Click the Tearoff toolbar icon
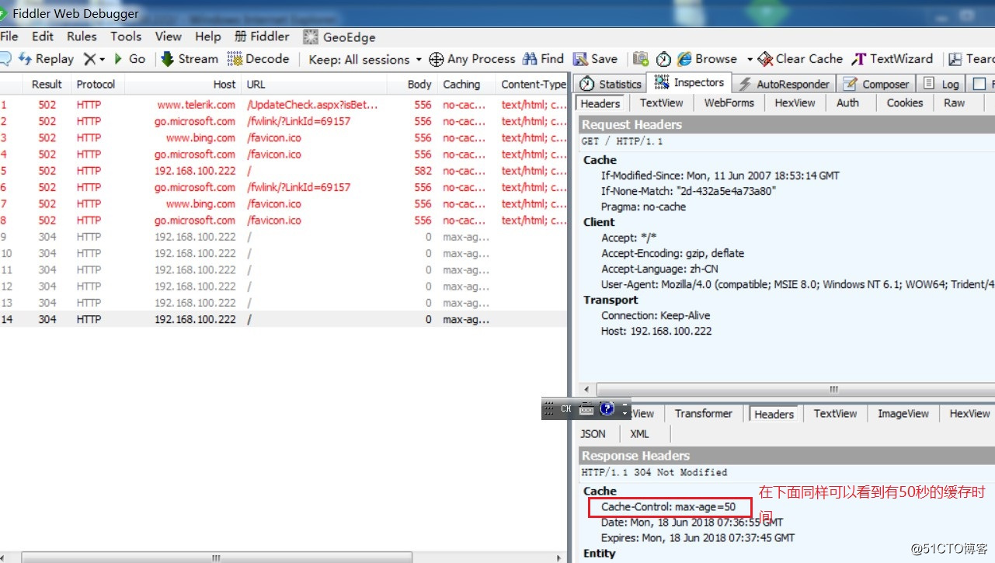This screenshot has width=995, height=563. tap(956, 59)
